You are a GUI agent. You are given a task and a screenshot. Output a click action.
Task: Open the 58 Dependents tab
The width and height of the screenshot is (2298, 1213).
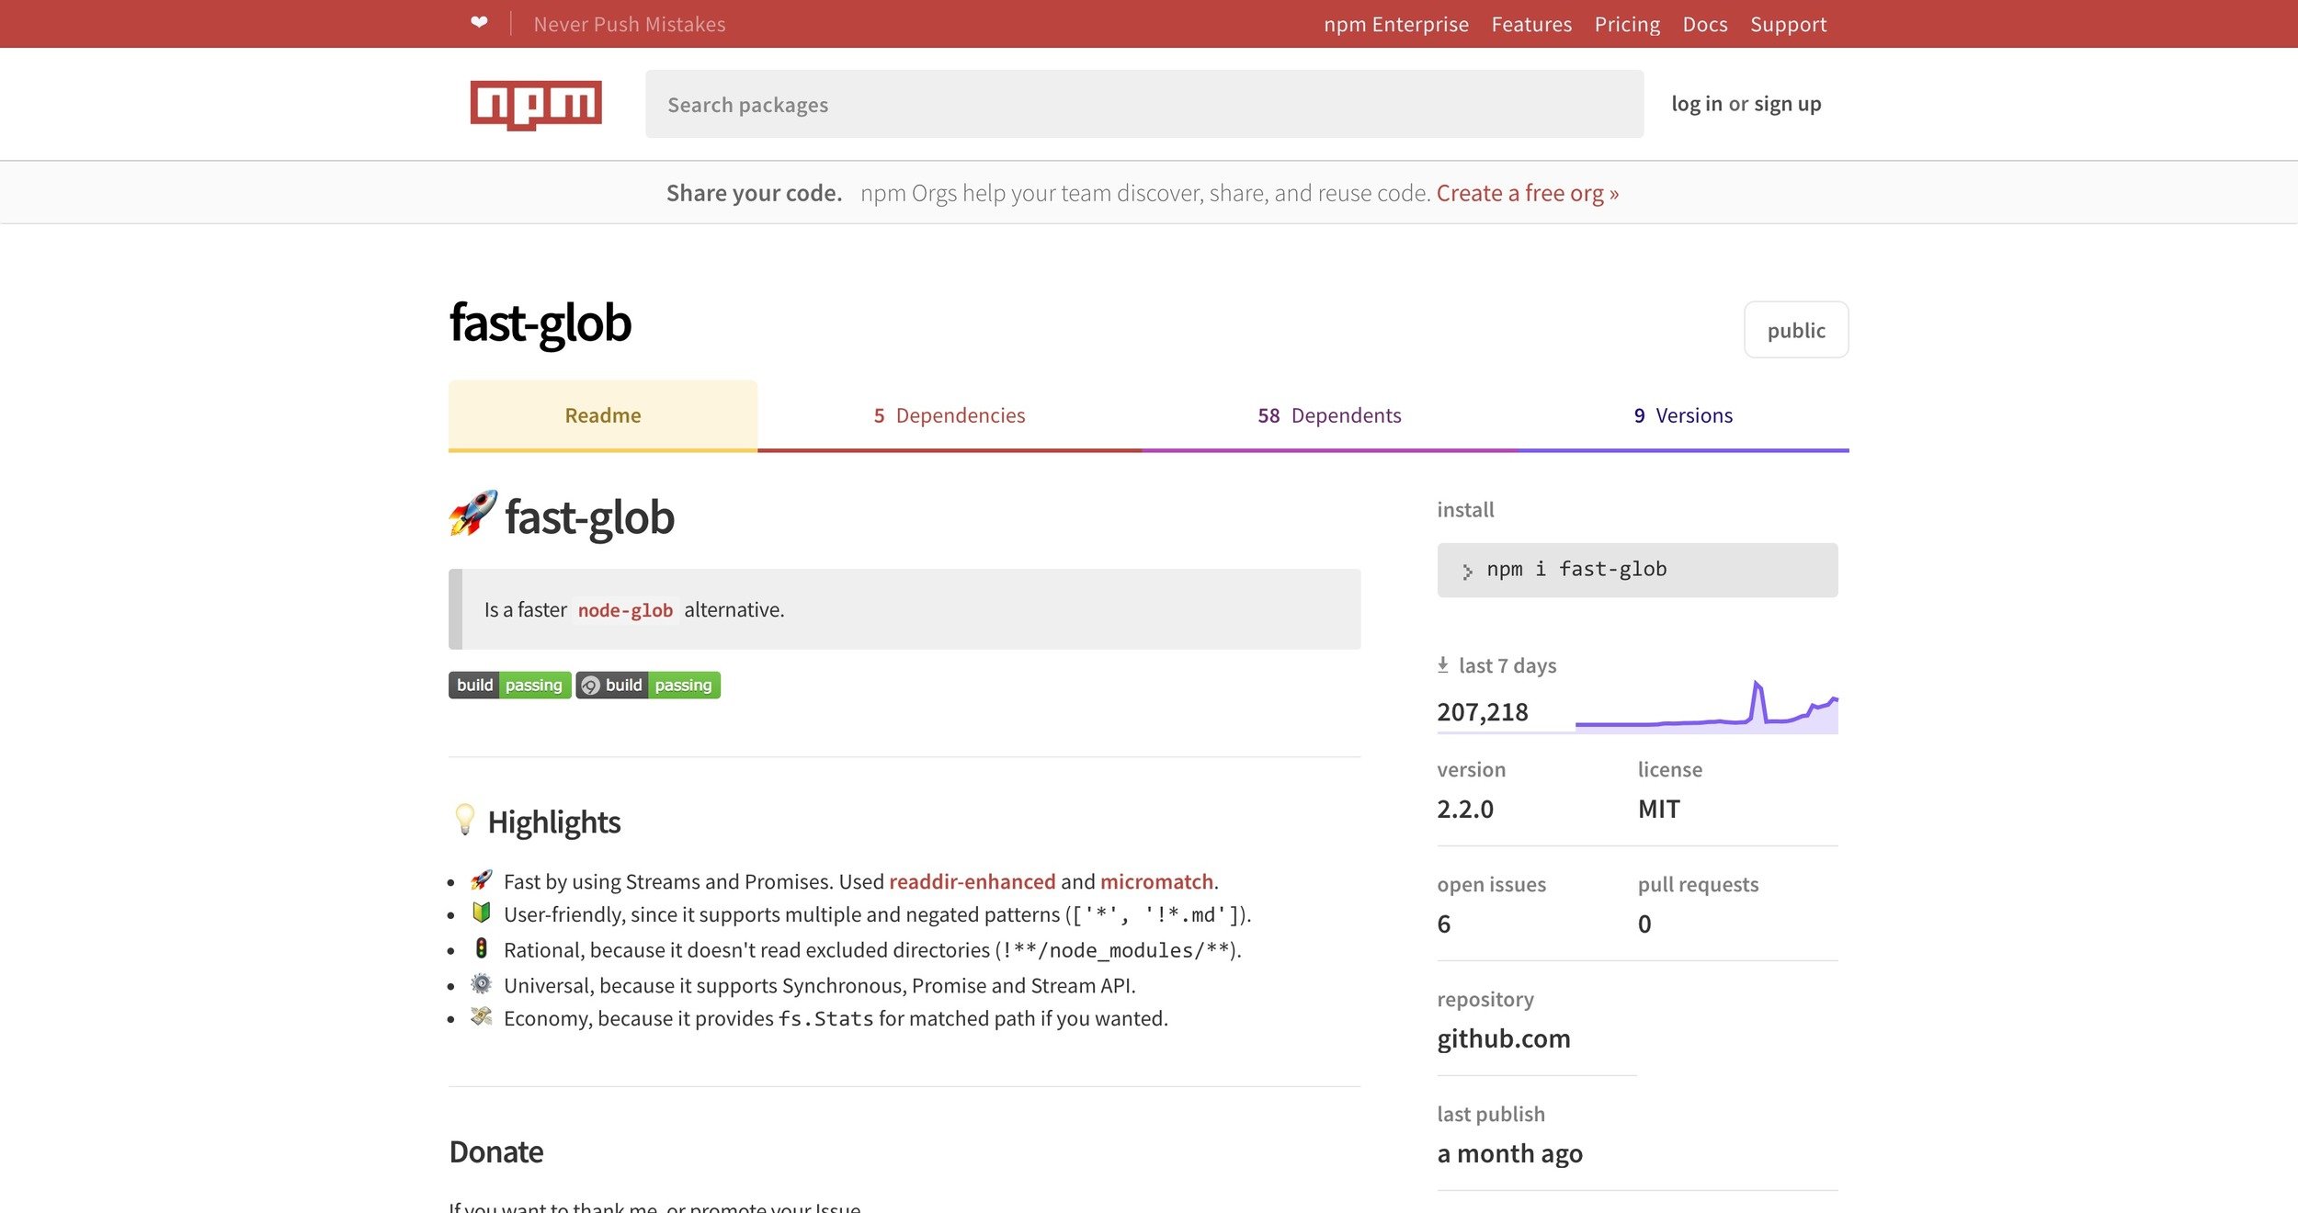click(x=1329, y=415)
